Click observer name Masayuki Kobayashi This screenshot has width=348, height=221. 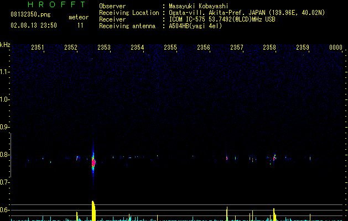[x=199, y=6]
